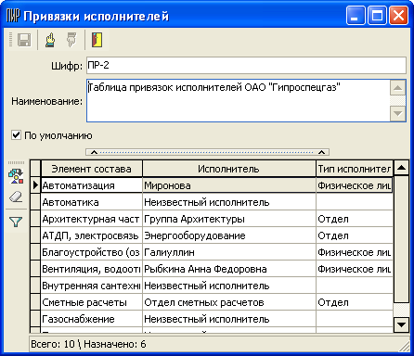Click the table scrollbar down arrow
Viewport: 414px width, 356px height.
coord(402,324)
